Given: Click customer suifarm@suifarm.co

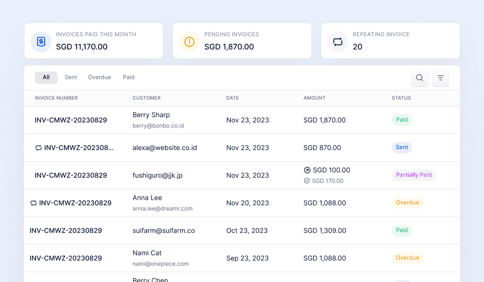Looking at the screenshot, I should click(x=164, y=230).
